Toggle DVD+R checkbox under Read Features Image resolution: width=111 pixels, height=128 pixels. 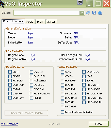pos(31,72)
